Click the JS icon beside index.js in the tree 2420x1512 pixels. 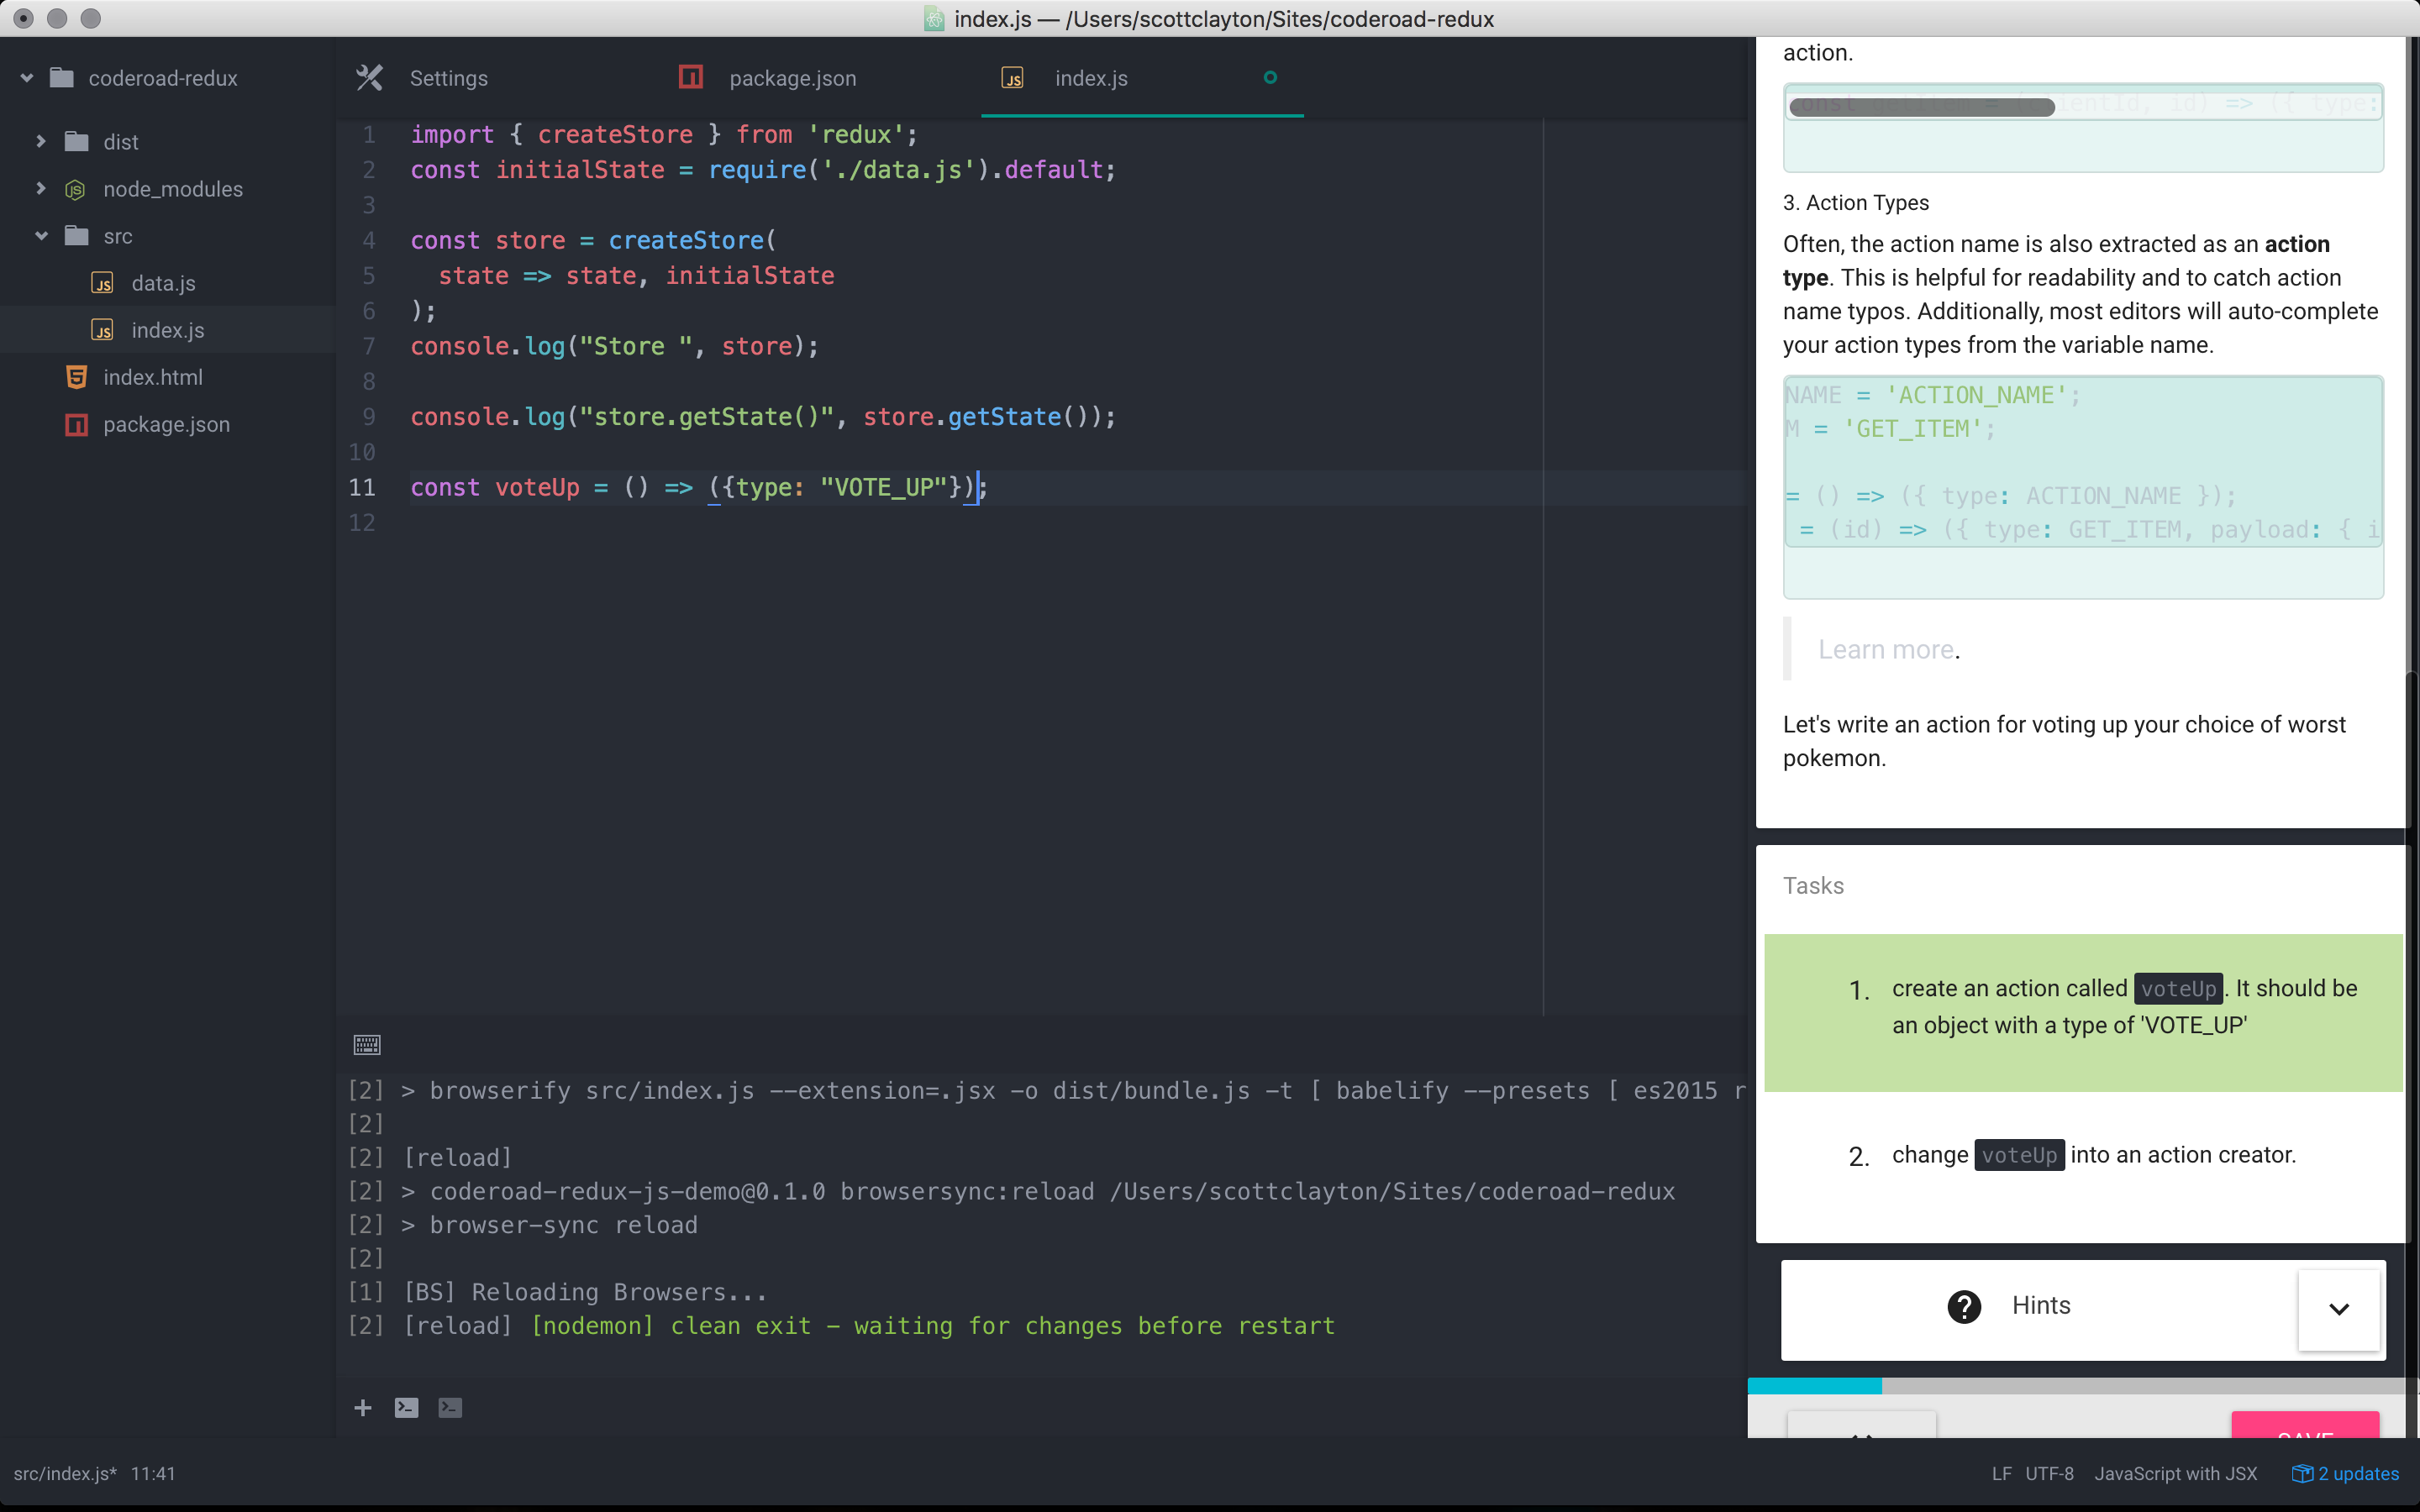pos(102,330)
